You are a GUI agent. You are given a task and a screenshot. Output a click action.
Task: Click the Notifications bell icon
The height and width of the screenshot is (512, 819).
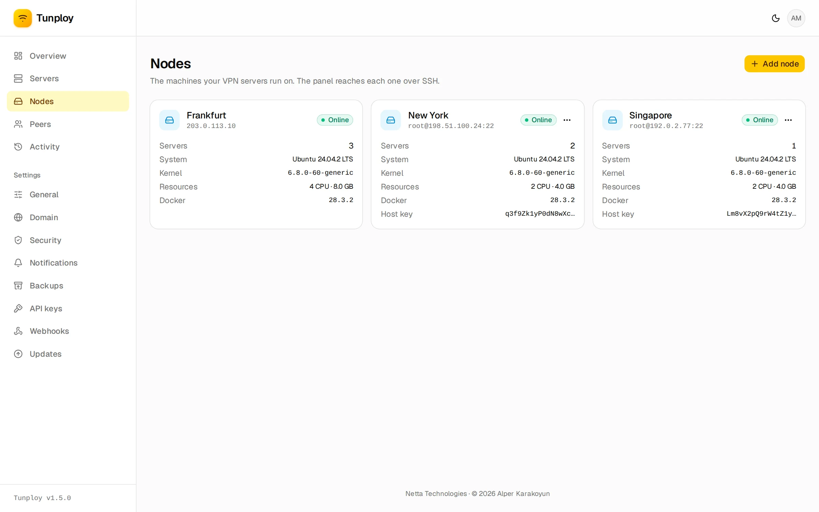tap(18, 263)
